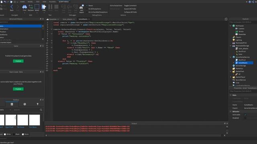Switch to the MODEL ribbon tab
The image size is (257, 144).
[30, 2]
